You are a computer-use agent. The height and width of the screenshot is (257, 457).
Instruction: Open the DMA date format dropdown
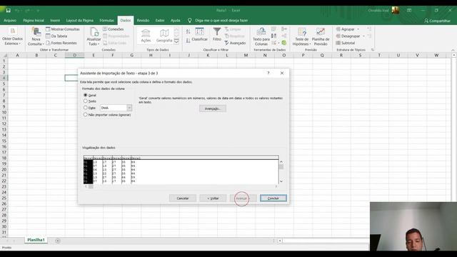(129, 108)
